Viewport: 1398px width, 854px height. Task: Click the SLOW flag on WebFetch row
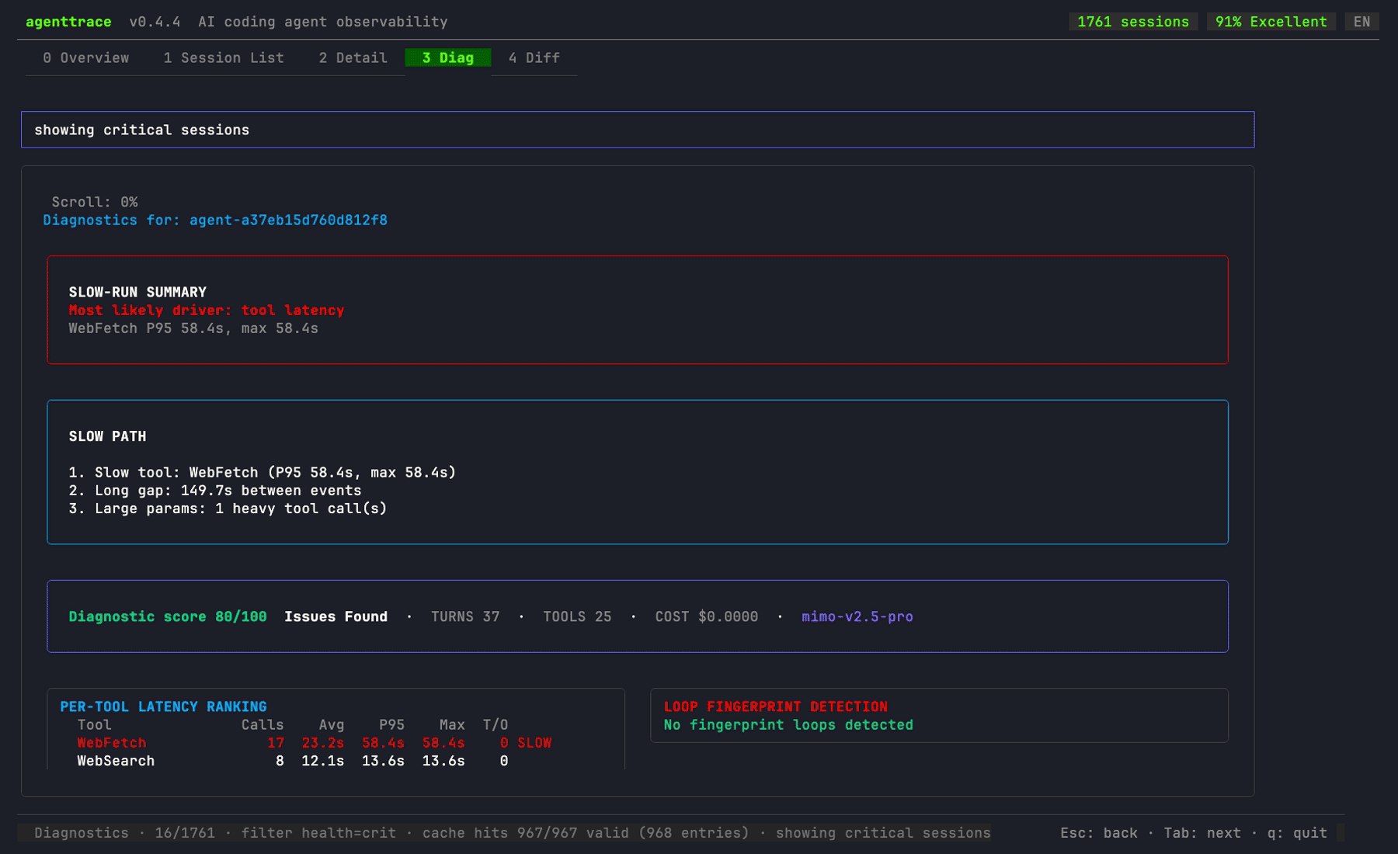click(x=534, y=743)
